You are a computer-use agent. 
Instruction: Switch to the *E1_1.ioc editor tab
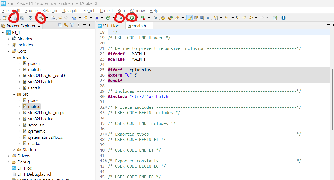click(110, 26)
